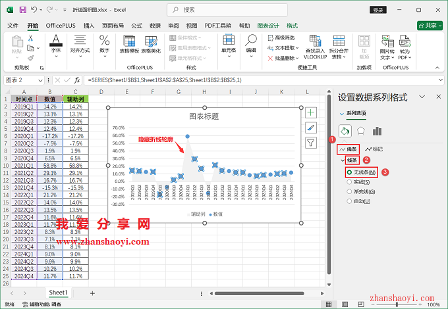Screen dimensions: 448x309
Task: Switch to the 格式 Format tab
Action: 292,26
